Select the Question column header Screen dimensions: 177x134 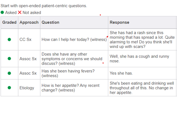tap(50, 22)
